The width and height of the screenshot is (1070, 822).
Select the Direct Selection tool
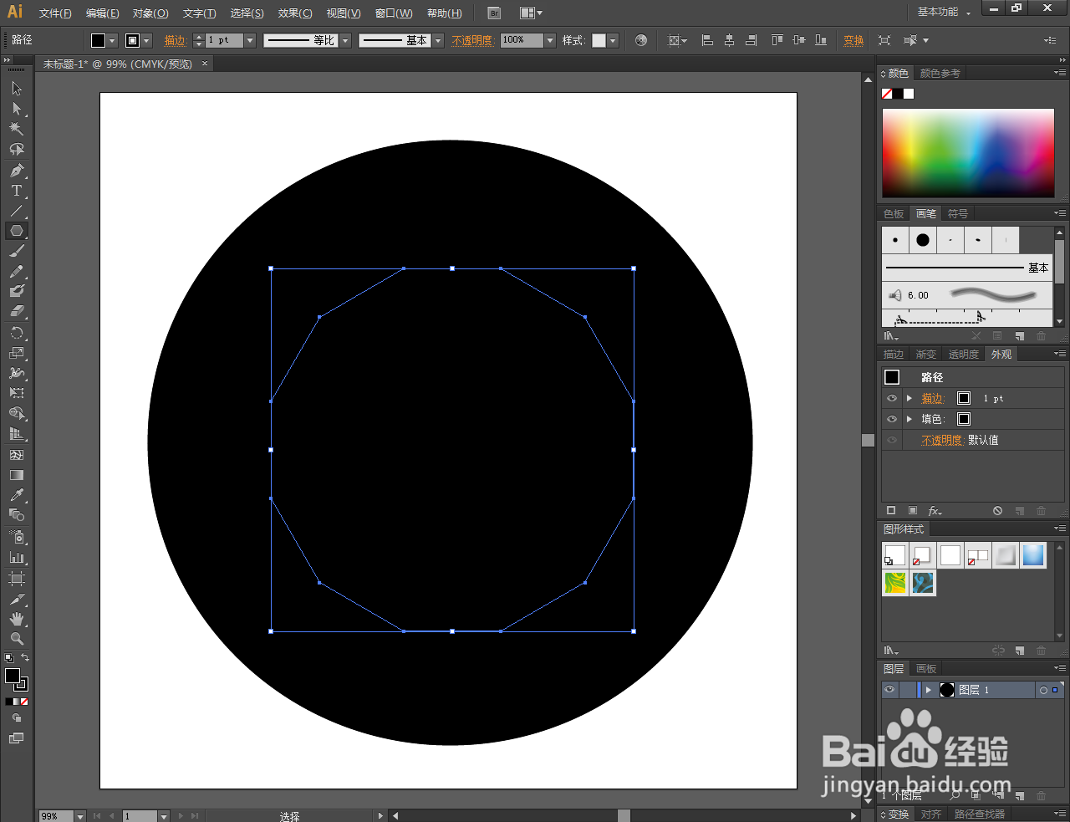[x=17, y=109]
